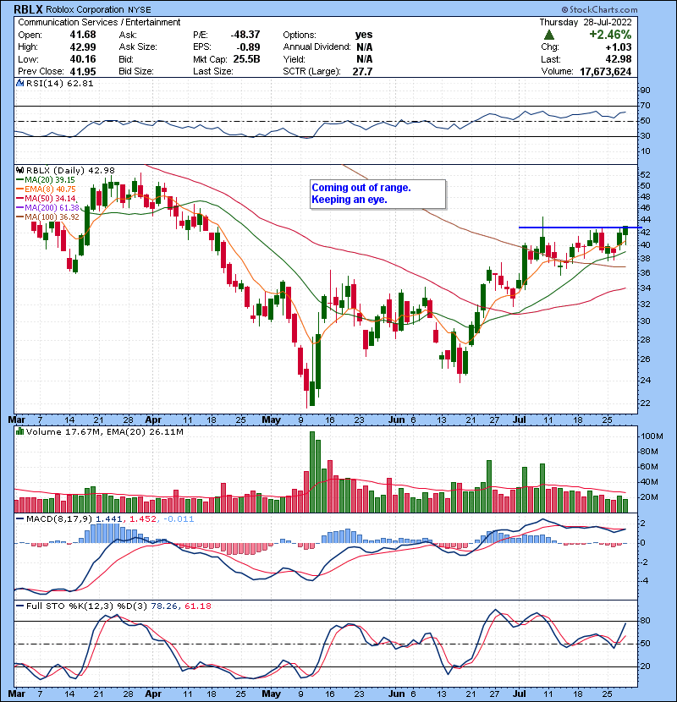This screenshot has height=702, width=677.
Task: Click the candlestick icon beside RBLX (Daily)
Action: pyautogui.click(x=20, y=170)
